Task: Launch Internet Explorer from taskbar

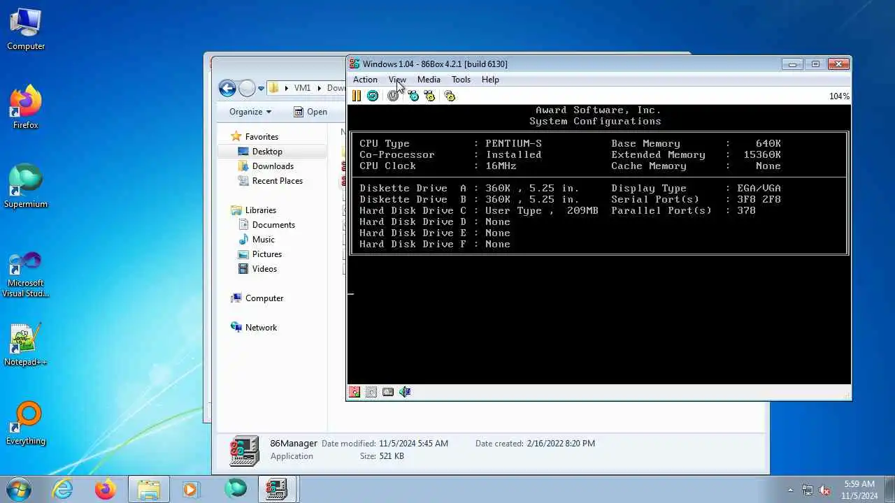Action: tap(63, 489)
